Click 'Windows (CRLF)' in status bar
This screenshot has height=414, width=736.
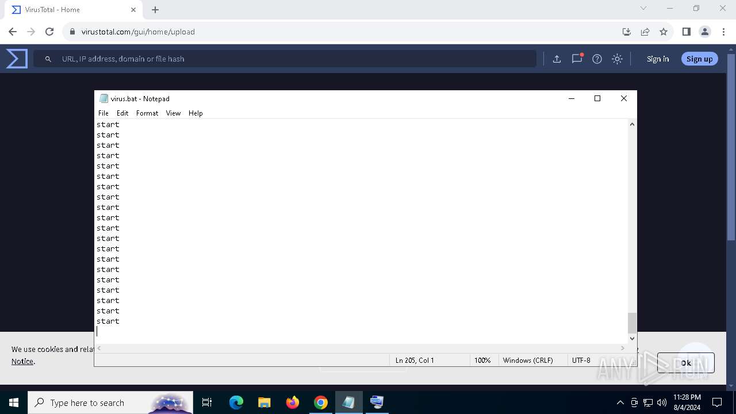pyautogui.click(x=528, y=361)
